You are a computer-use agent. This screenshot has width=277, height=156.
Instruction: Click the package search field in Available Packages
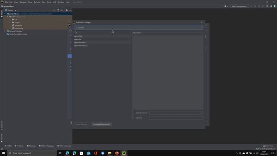tap(138, 28)
